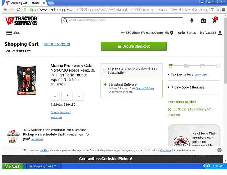Select the Shopping Cart browser tab
Screen dimensions: 227x175
[25, 3]
